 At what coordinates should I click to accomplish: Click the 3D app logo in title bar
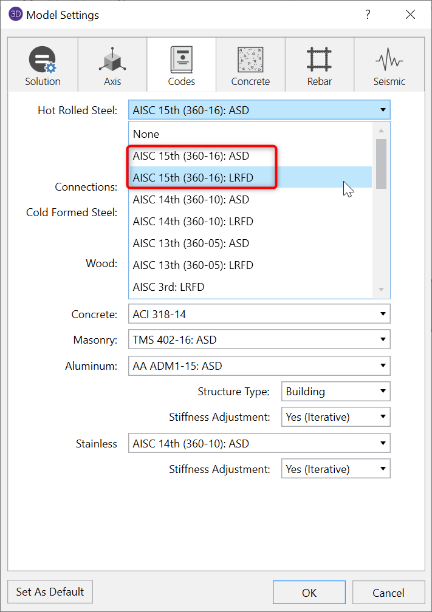pyautogui.click(x=16, y=15)
